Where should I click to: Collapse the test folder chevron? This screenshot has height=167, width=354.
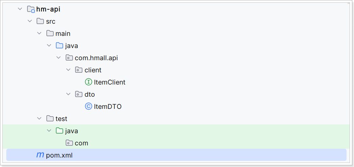click(39, 118)
